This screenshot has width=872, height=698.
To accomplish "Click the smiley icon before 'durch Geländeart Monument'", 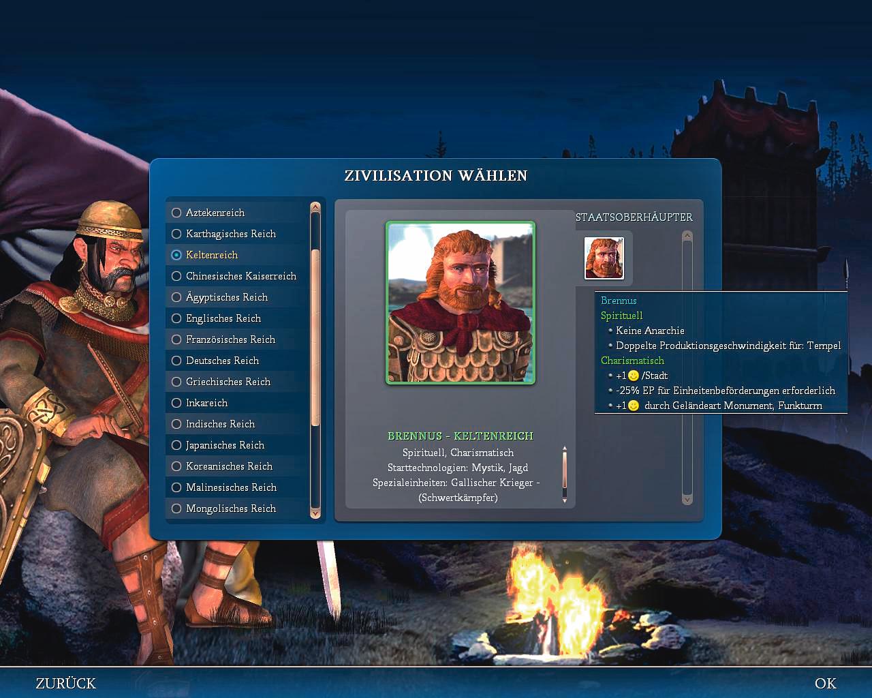I will (x=634, y=406).
